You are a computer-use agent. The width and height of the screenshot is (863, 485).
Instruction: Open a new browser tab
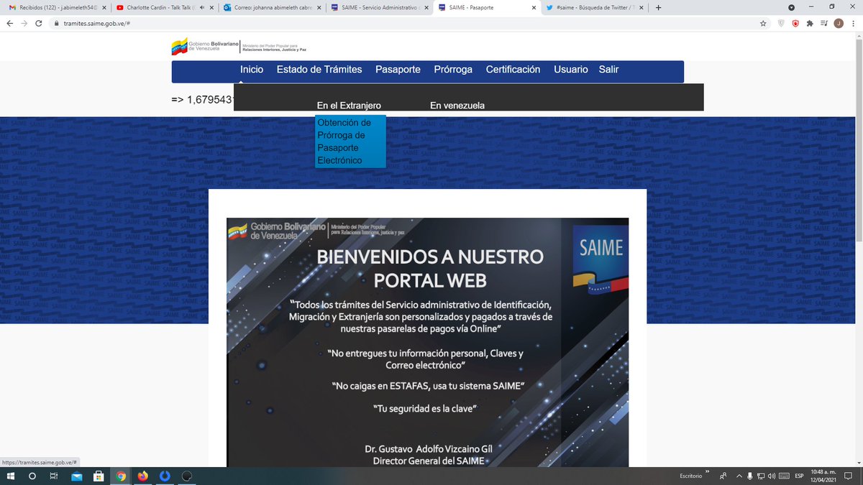658,7
